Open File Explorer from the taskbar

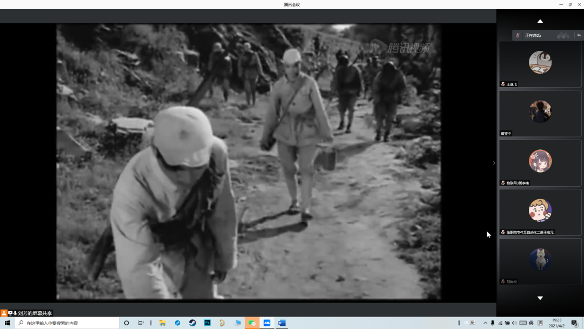[163, 323]
